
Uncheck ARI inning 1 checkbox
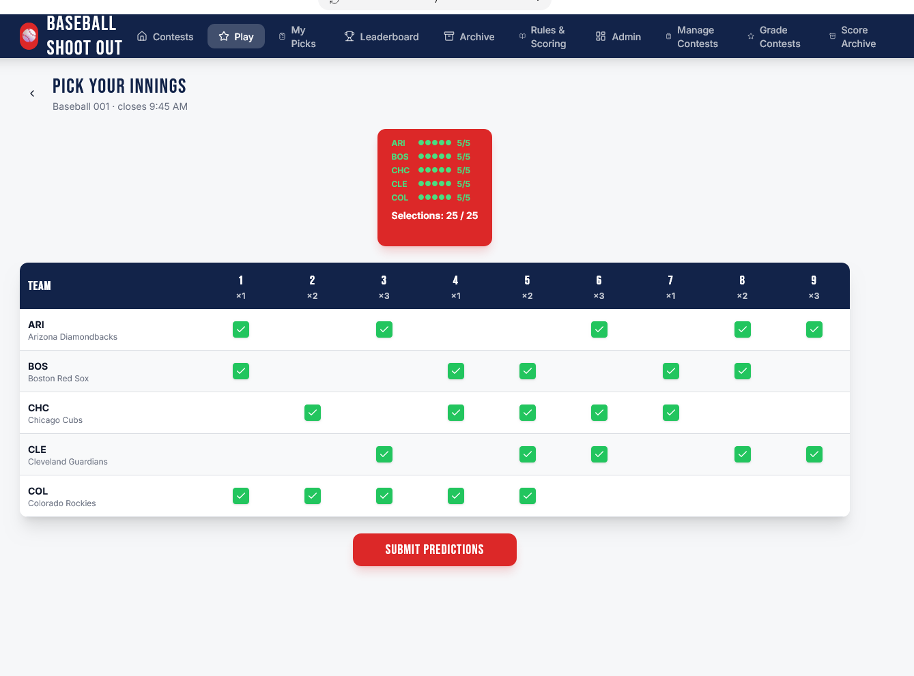tap(241, 329)
